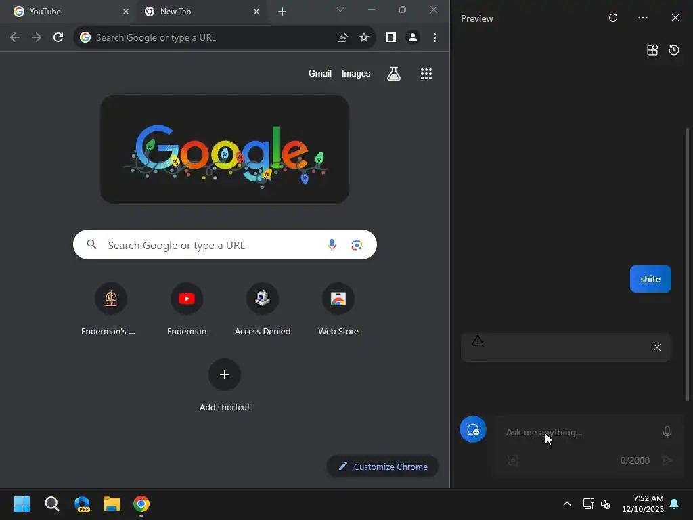Click the Chrome taskbar icon
Screen dimensions: 693x520
(141, 504)
